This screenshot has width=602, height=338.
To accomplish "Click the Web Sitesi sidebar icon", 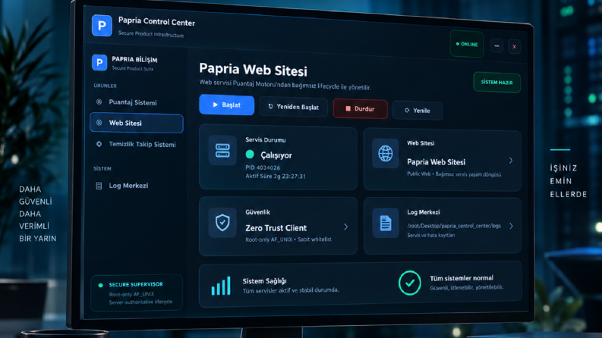I will (99, 123).
